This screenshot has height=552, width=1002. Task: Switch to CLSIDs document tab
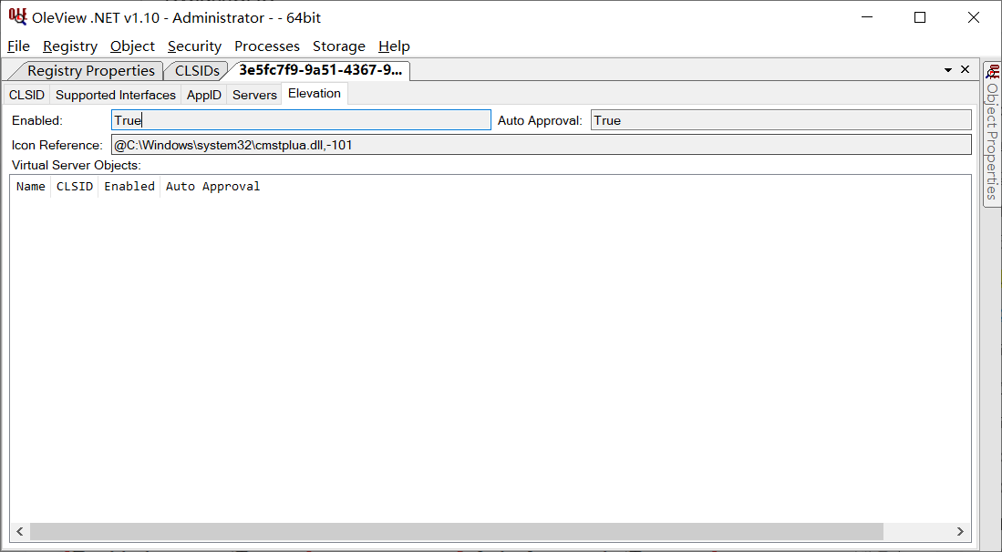point(197,70)
